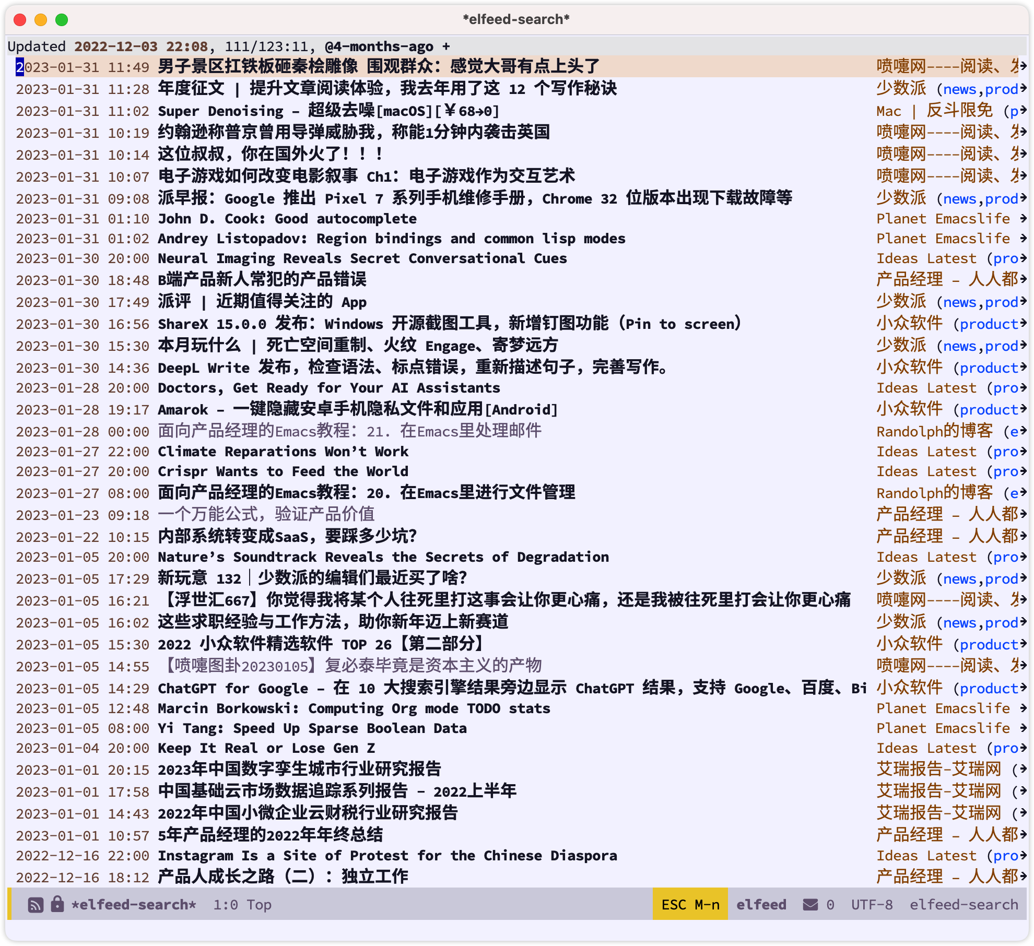Screen dimensions: 1034x946
Task: Click the elfeed mode name in mode line
Action: (761, 905)
